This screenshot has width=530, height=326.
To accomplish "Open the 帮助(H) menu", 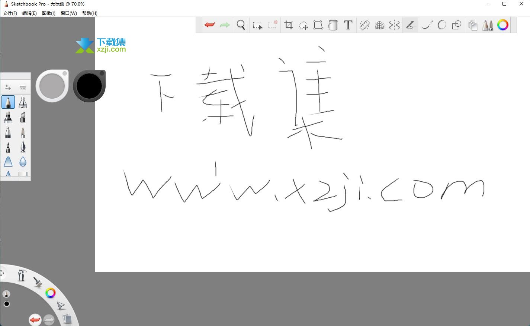I will click(x=90, y=13).
